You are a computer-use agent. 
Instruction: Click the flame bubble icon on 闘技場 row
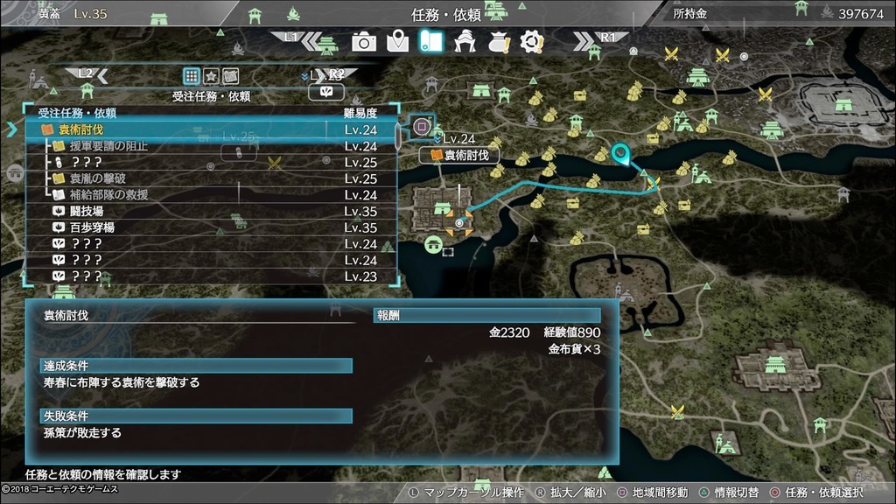tap(59, 211)
